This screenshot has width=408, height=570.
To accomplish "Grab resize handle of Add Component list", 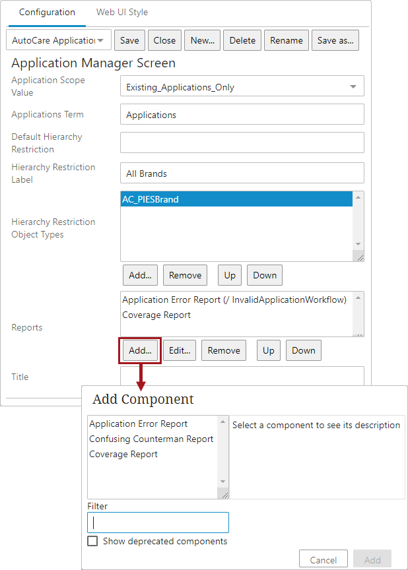I will [x=224, y=495].
